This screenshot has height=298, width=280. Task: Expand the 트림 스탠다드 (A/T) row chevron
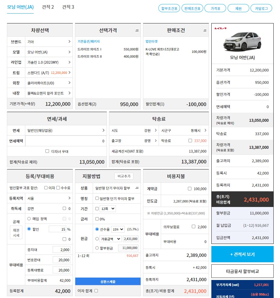click(x=69, y=72)
